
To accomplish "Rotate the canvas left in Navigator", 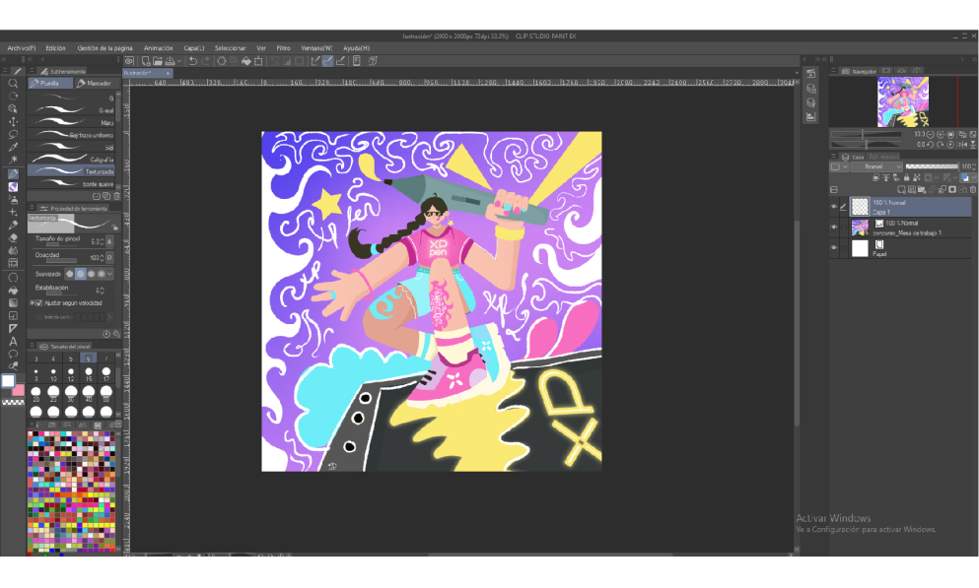I will coord(931,145).
